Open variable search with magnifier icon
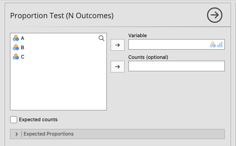236x146 pixels. [x=101, y=38]
